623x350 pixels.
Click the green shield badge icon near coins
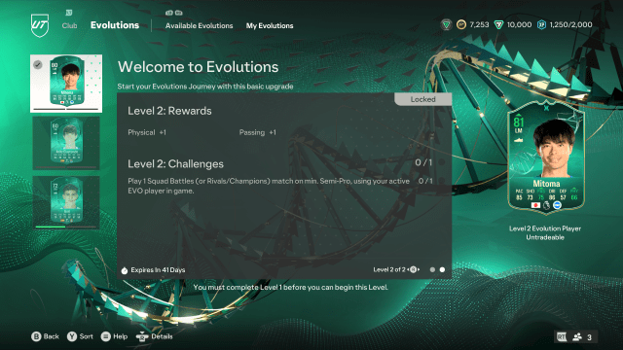pyautogui.click(x=446, y=25)
